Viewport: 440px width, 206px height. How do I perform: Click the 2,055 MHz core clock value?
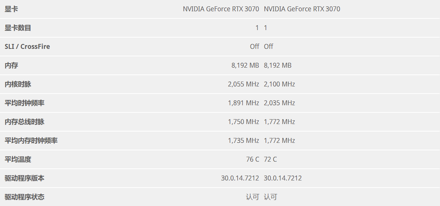pyautogui.click(x=243, y=84)
